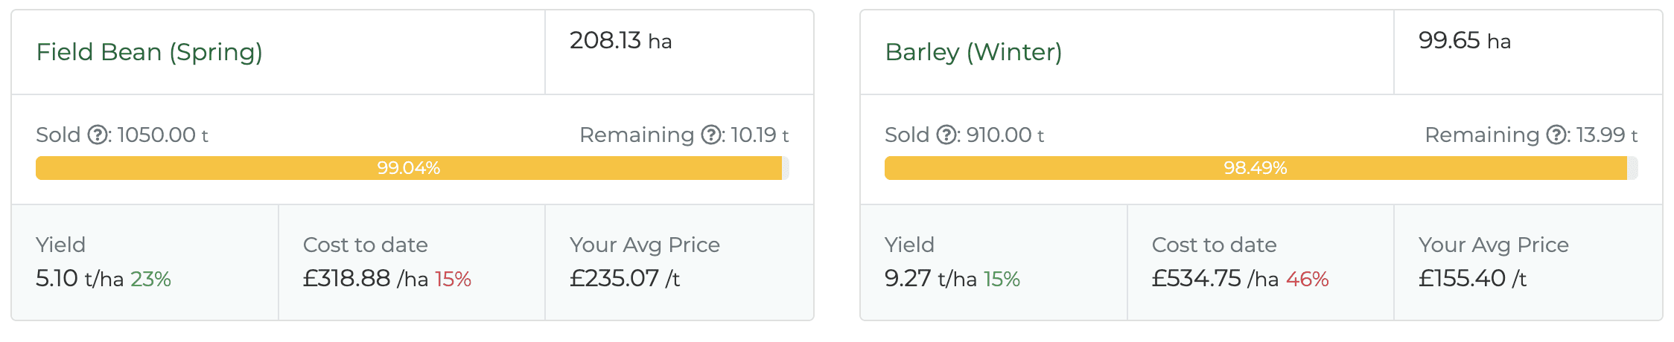Viewport: 1674px width, 342px height.
Task: Open the Barley (Winter) crop link
Action: [973, 52]
